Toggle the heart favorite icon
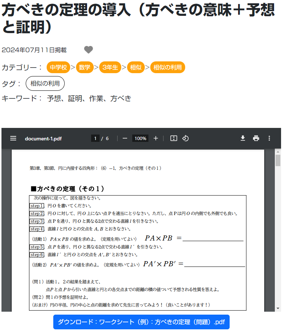The height and width of the screenshot is (333, 284). pyautogui.click(x=89, y=50)
